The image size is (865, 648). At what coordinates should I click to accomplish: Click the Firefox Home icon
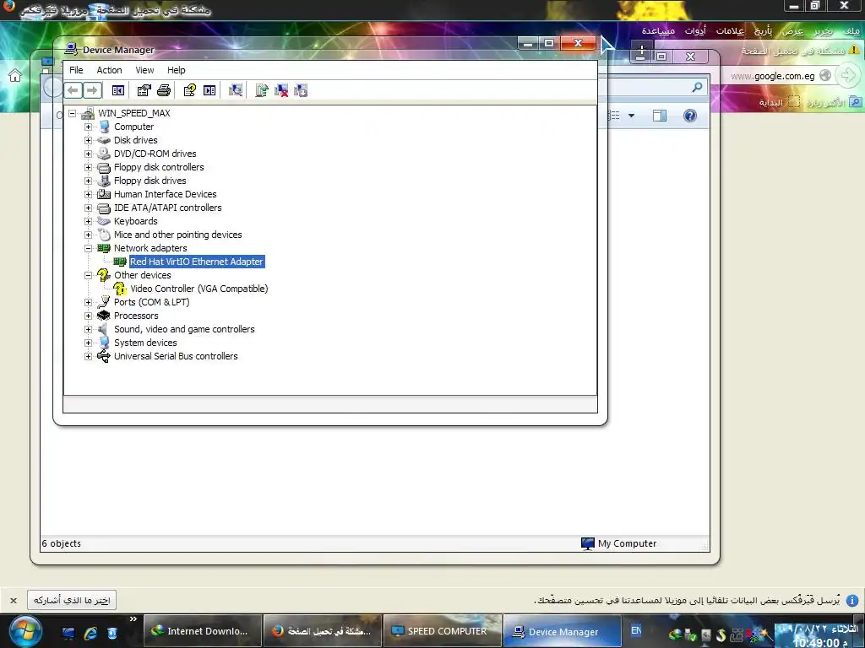15,75
